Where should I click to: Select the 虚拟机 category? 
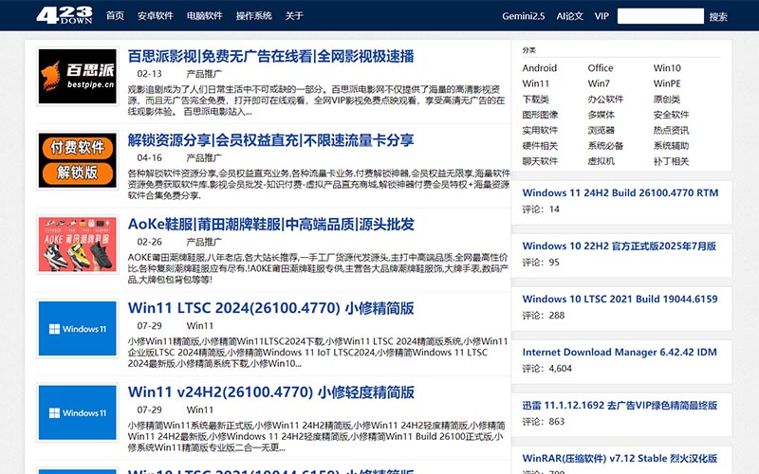[602, 161]
